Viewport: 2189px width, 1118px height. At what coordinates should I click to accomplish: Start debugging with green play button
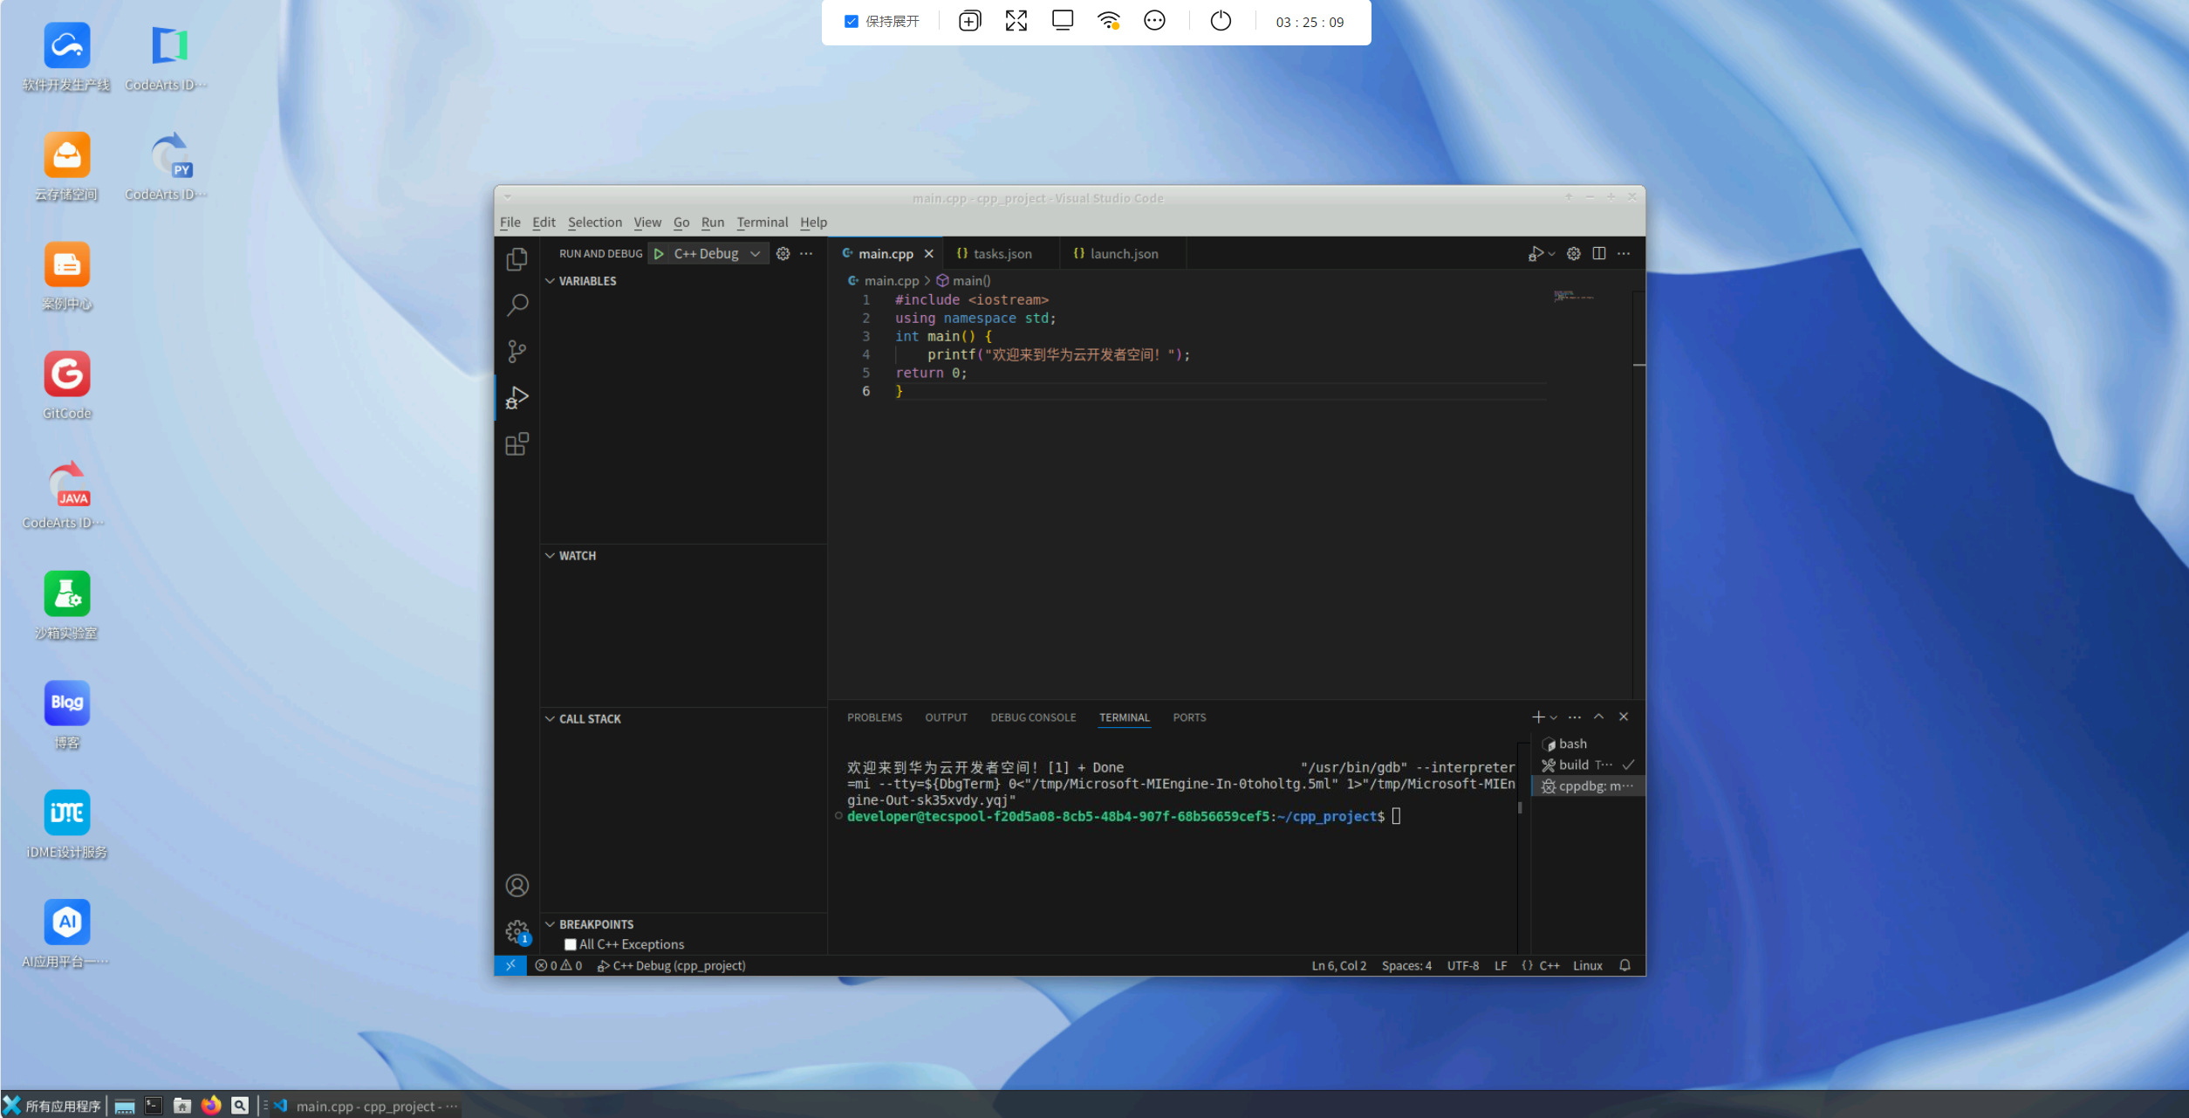click(659, 254)
